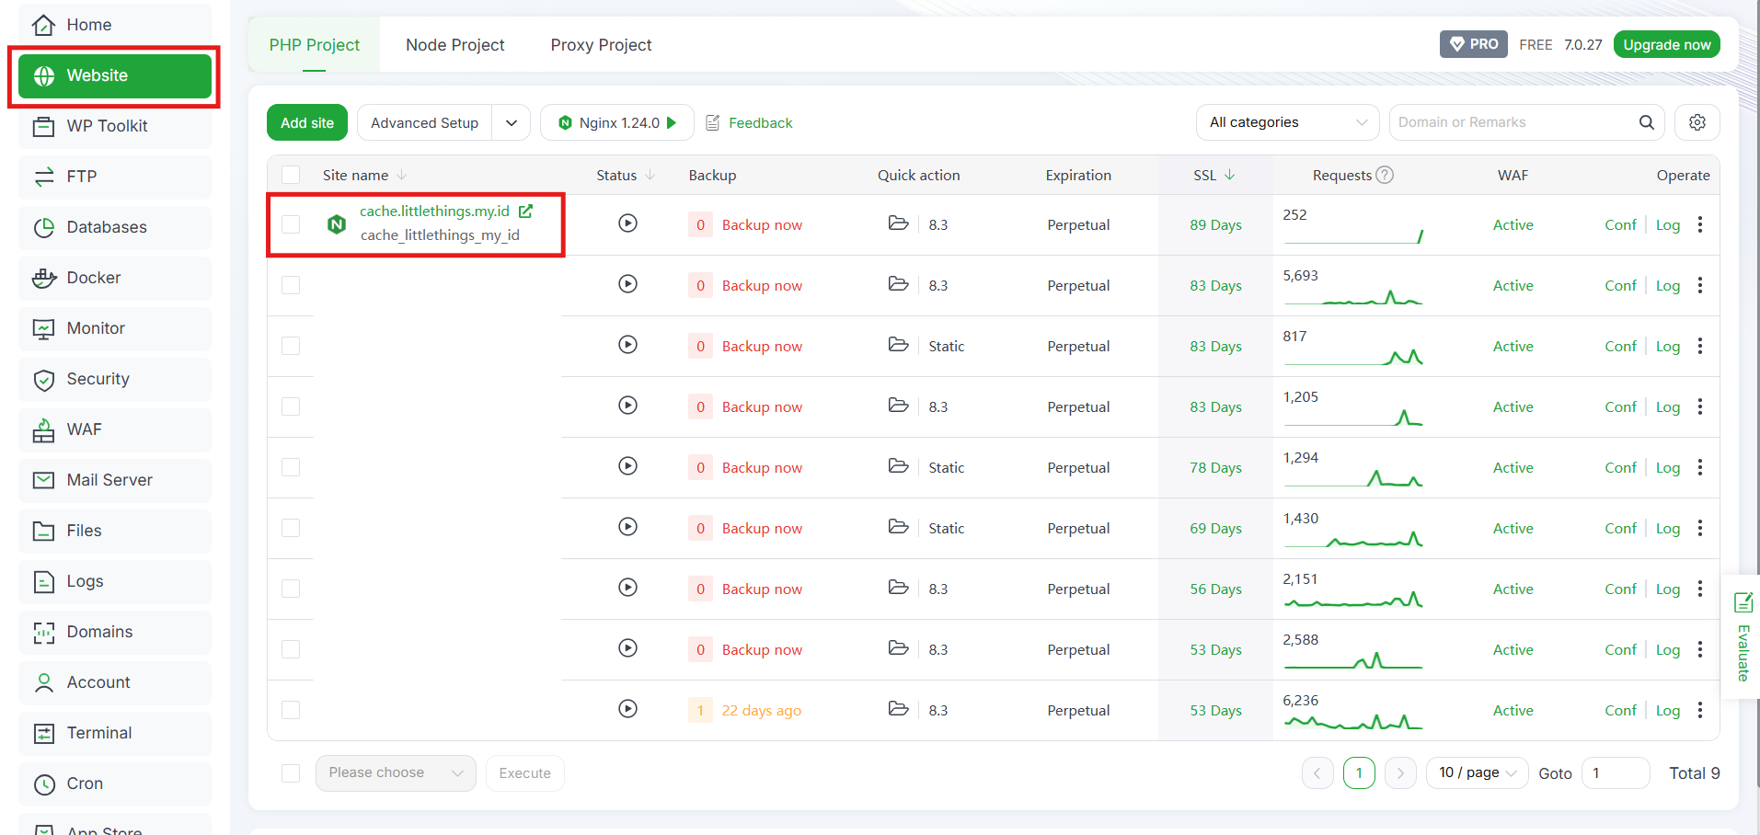Open Mail Server in the sidebar
The height and width of the screenshot is (835, 1760).
click(x=114, y=480)
